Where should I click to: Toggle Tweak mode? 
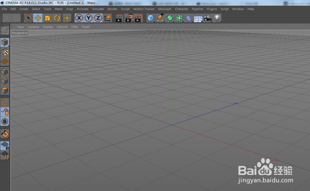point(5,112)
